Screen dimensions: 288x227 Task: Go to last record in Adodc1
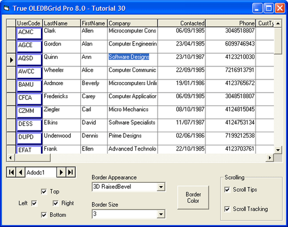click(71, 172)
